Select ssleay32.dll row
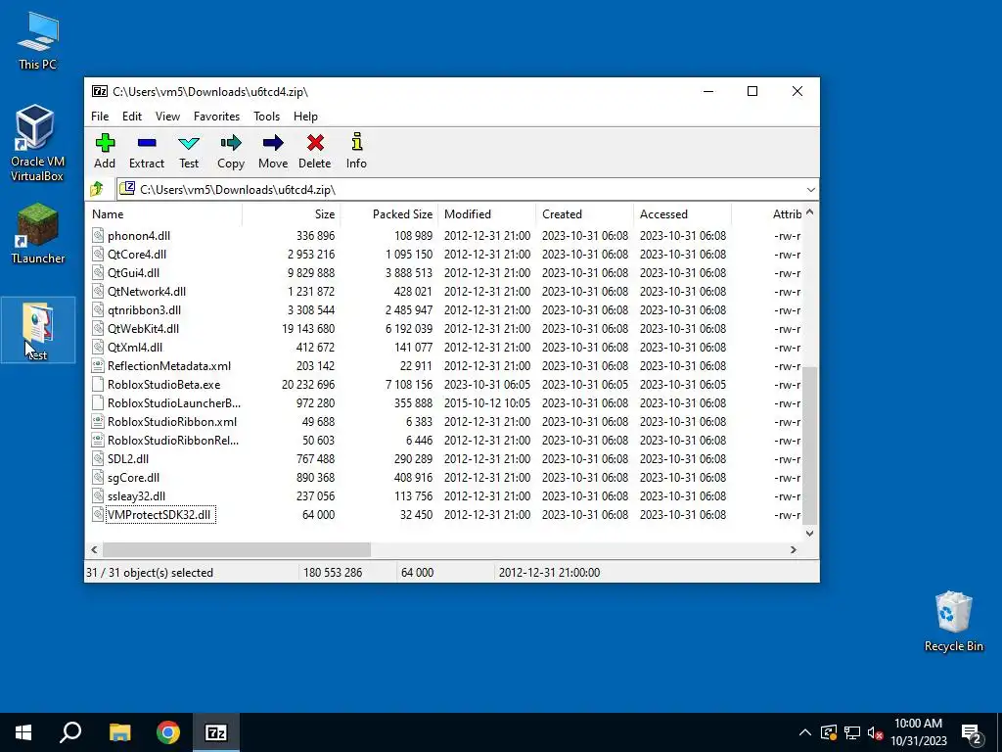Screen dimensions: 1002x752 pyautogui.click(x=443, y=495)
